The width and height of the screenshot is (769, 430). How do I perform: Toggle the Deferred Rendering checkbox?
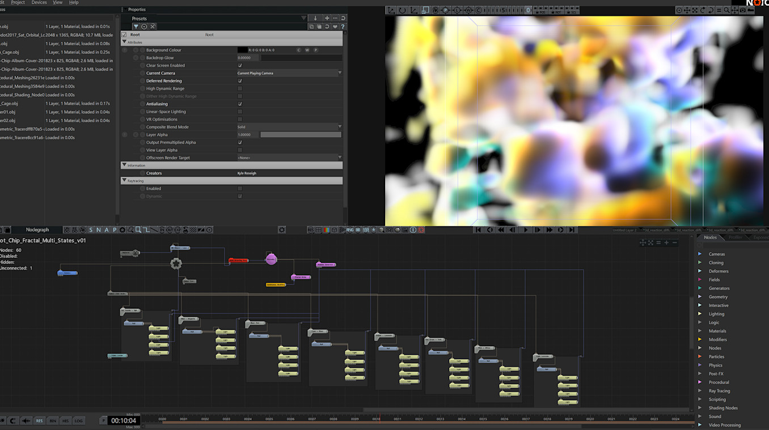point(240,81)
